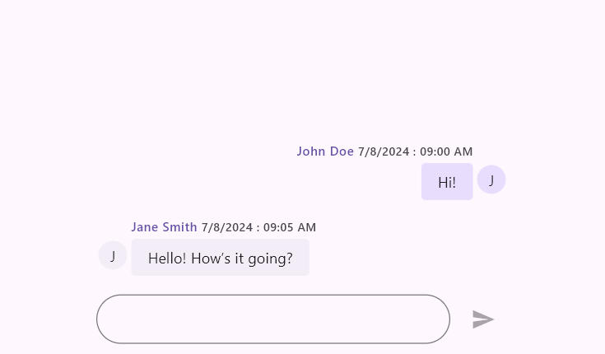Select the "Hi!" message bubble
This screenshot has width=605, height=354.
pyautogui.click(x=447, y=182)
